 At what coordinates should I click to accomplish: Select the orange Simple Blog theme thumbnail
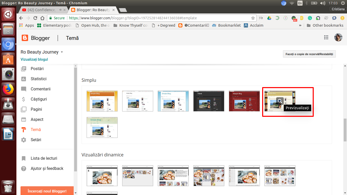click(102, 101)
